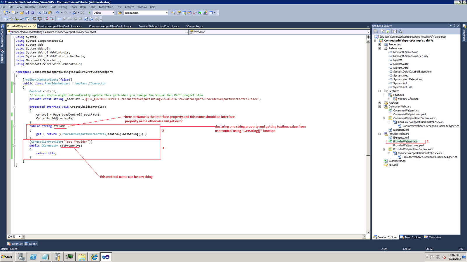
Task: Open the Architecture menu
Action: [x=106, y=7]
